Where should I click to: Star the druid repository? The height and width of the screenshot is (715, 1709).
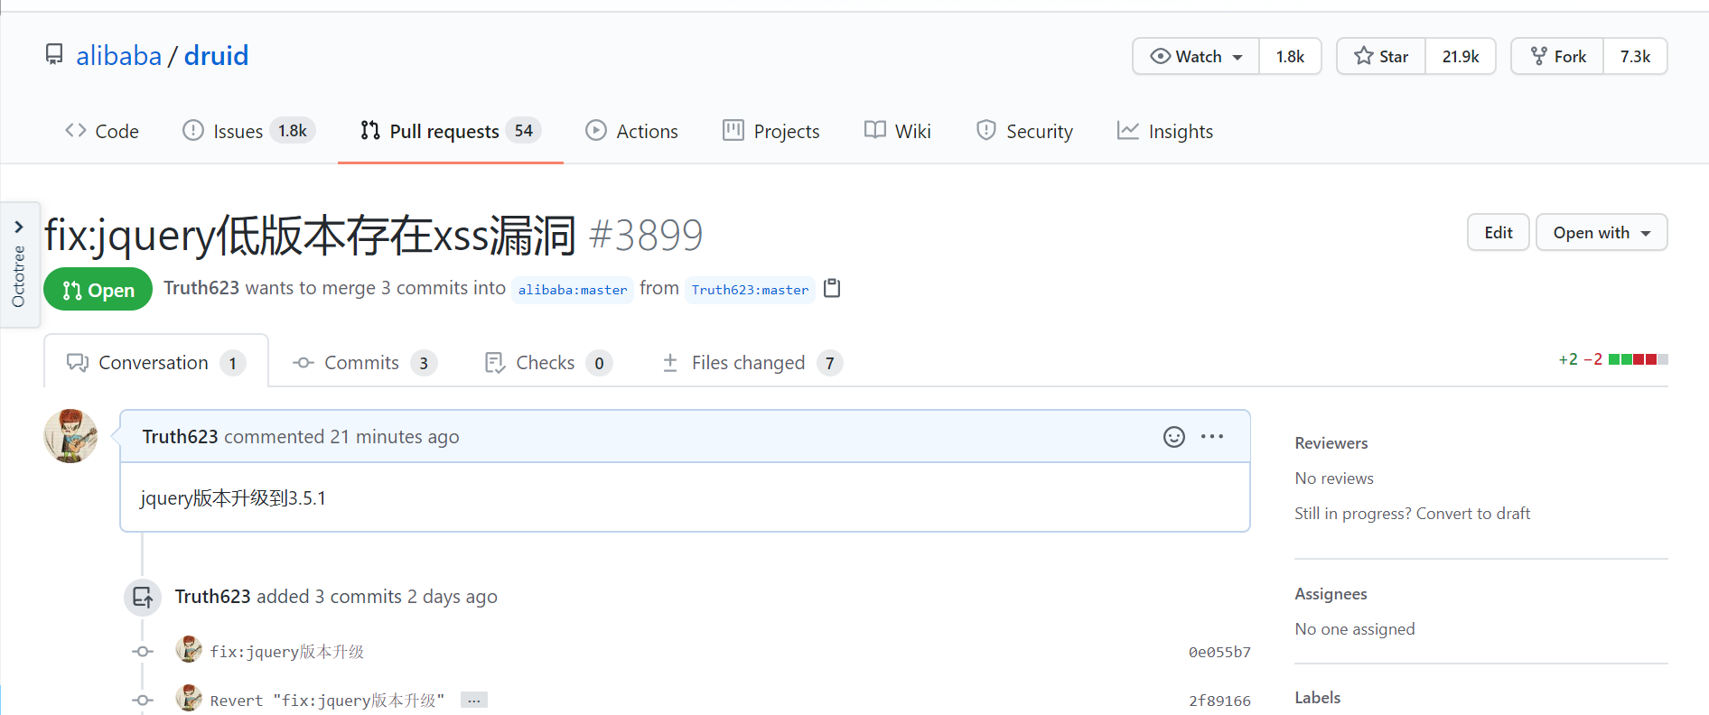(x=1381, y=56)
